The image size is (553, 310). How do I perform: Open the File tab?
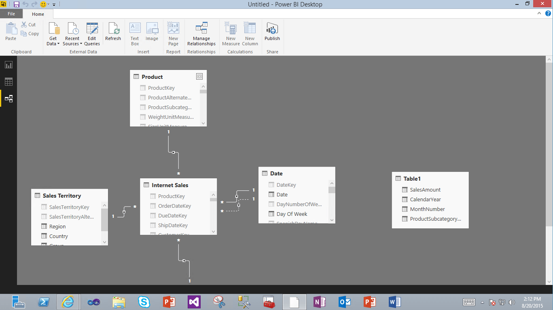[x=11, y=14]
